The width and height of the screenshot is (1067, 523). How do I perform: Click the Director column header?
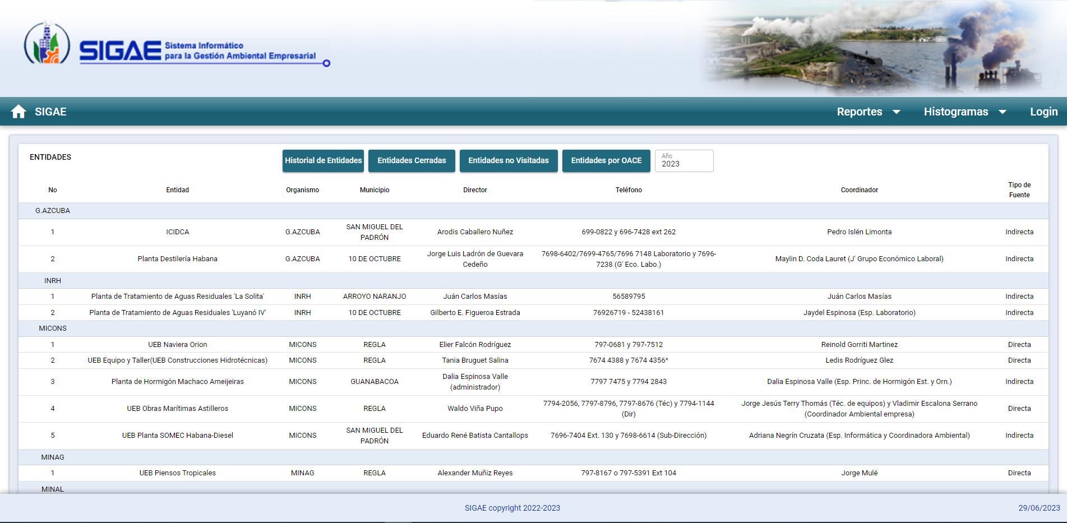475,190
